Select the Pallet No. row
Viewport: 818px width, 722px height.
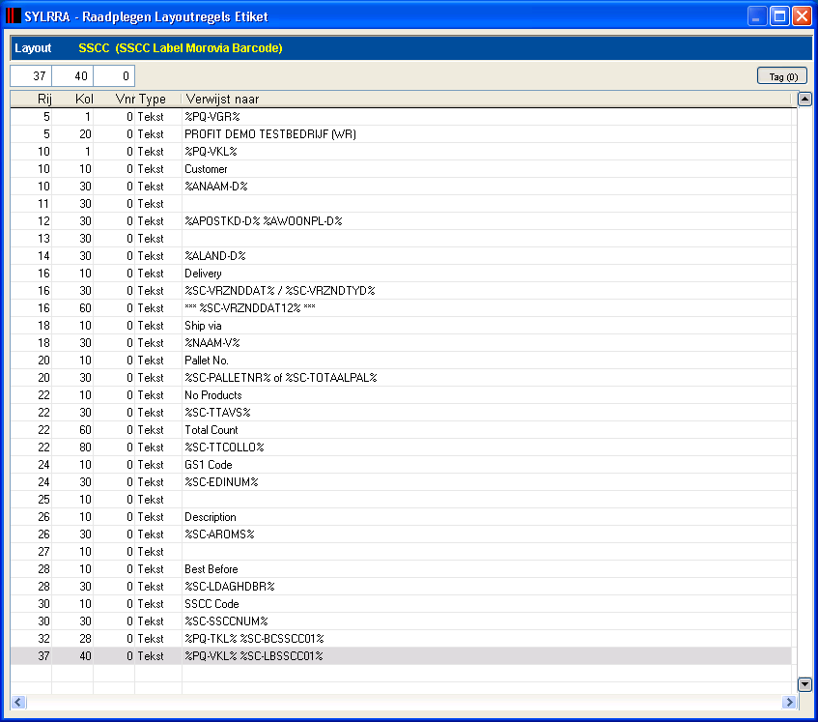[x=401, y=361]
